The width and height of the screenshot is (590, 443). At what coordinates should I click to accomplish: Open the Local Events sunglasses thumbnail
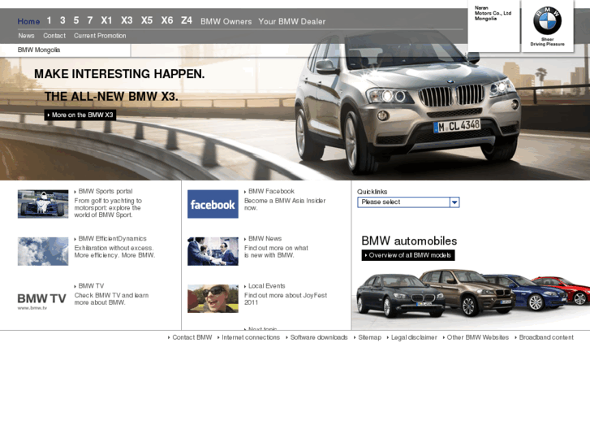tap(213, 298)
